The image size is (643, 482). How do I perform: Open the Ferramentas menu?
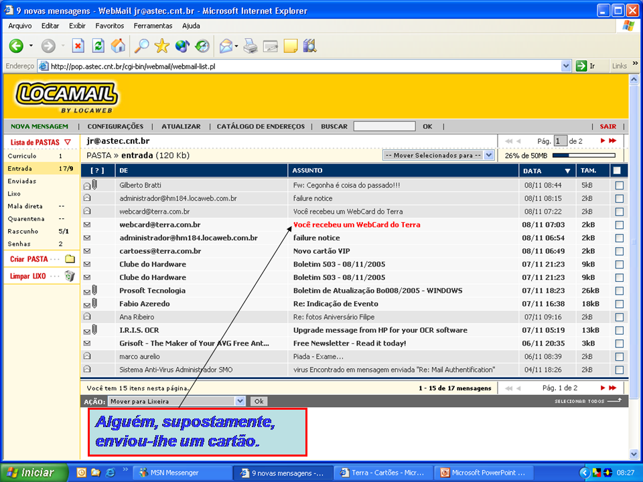[x=153, y=26]
